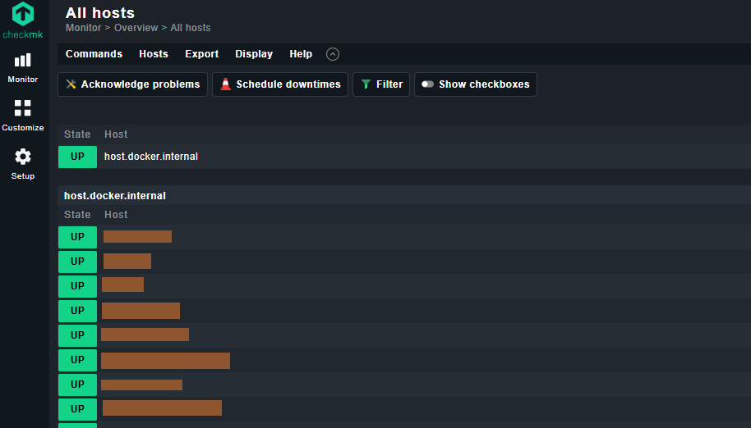The height and width of the screenshot is (428, 751).
Task: Click UP state badge for host.docker.internal
Action: click(77, 157)
